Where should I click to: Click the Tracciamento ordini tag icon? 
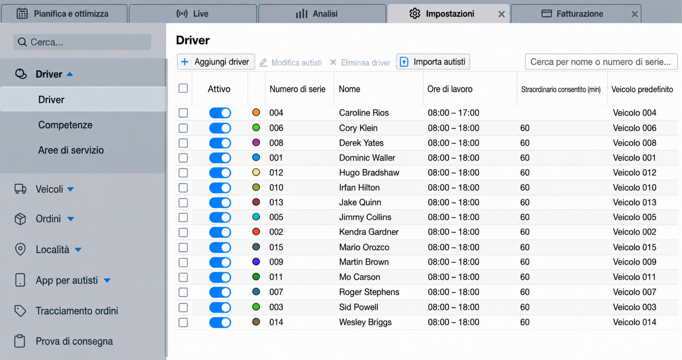coord(20,311)
